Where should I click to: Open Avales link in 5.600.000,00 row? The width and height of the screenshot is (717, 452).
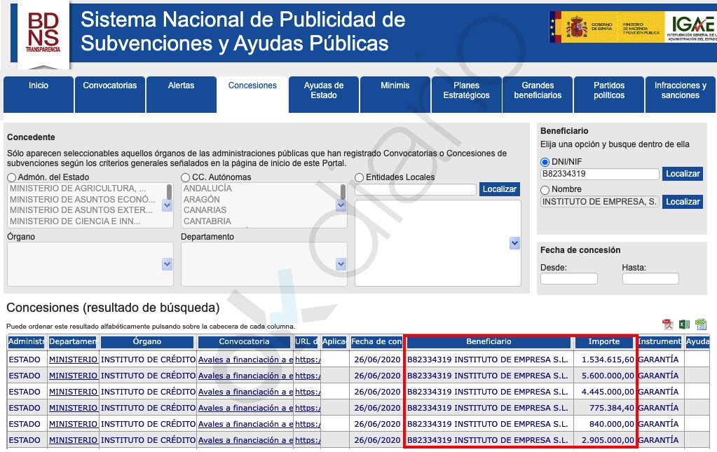245,376
